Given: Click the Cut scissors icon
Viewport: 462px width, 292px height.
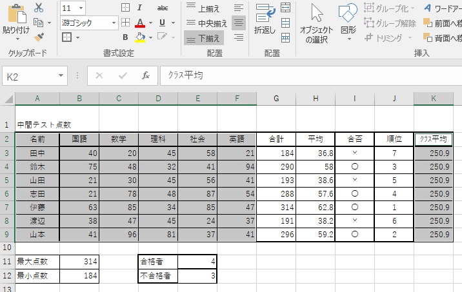Looking at the screenshot, I should pos(39,8).
